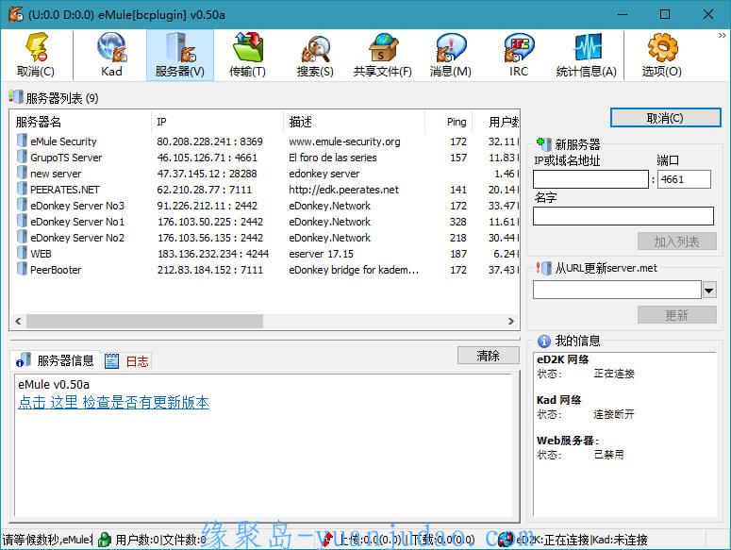This screenshot has height=550, width=731.
Task: Focus the 名字 name input field
Action: (623, 216)
